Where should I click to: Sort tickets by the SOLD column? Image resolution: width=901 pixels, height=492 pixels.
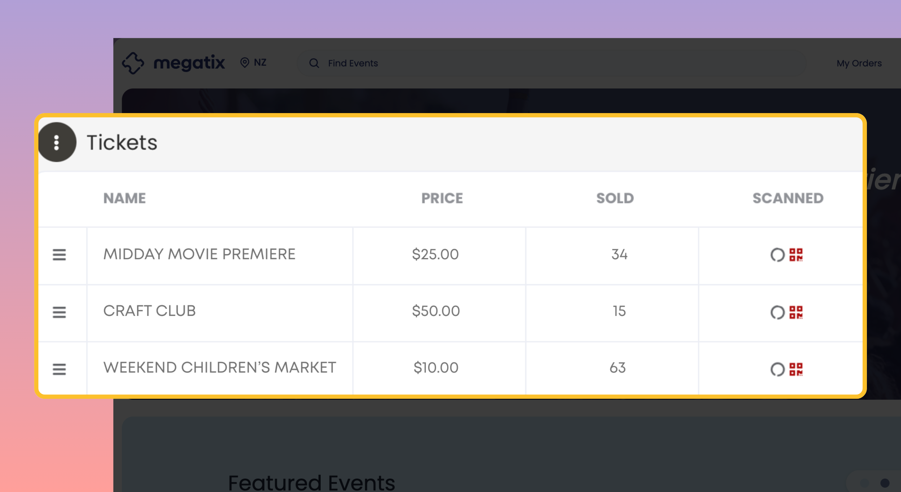(614, 198)
